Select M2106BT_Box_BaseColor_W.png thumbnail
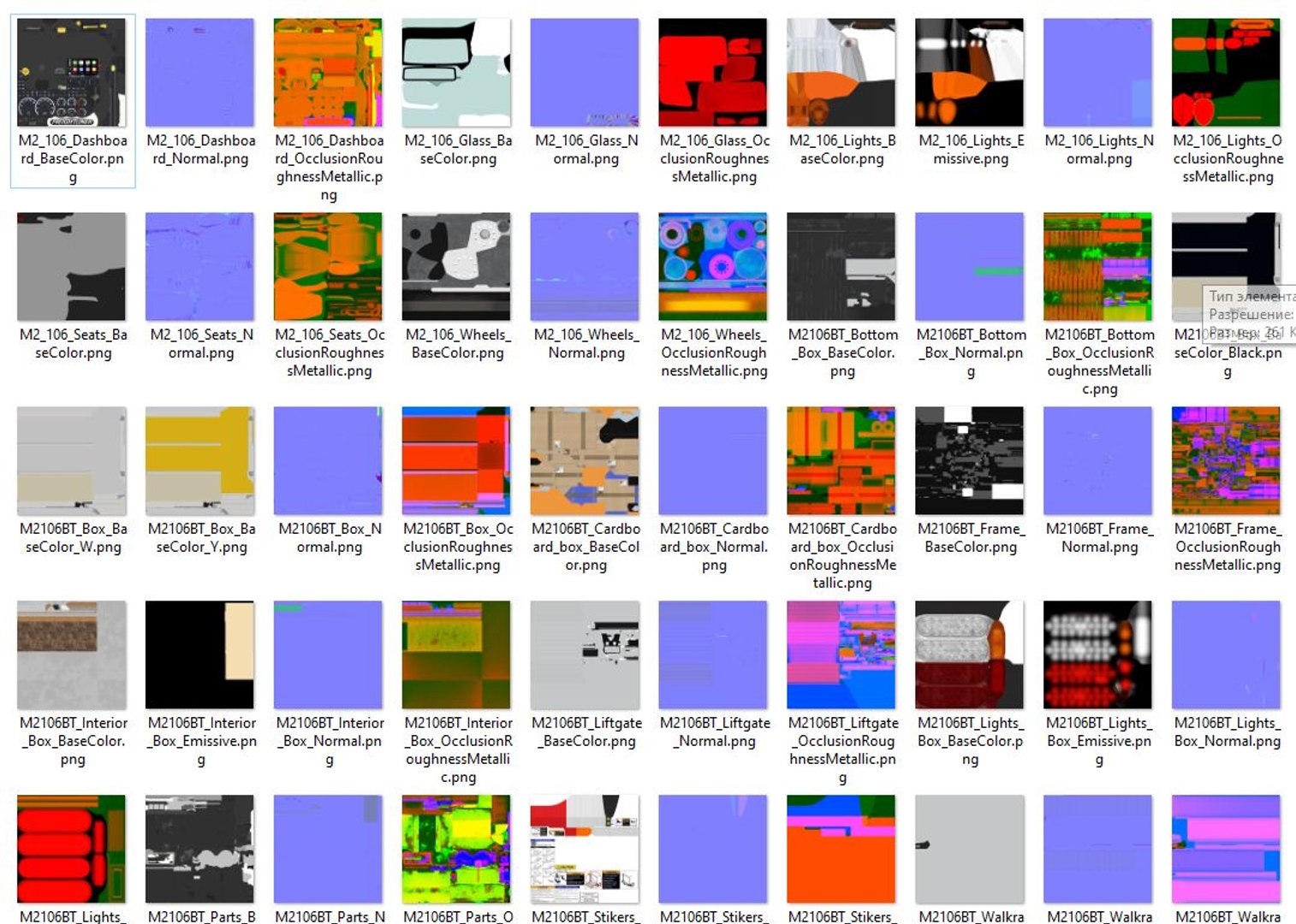This screenshot has height=924, width=1296. pyautogui.click(x=72, y=461)
